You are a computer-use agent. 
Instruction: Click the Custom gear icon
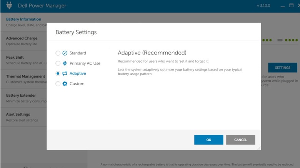pos(65,84)
